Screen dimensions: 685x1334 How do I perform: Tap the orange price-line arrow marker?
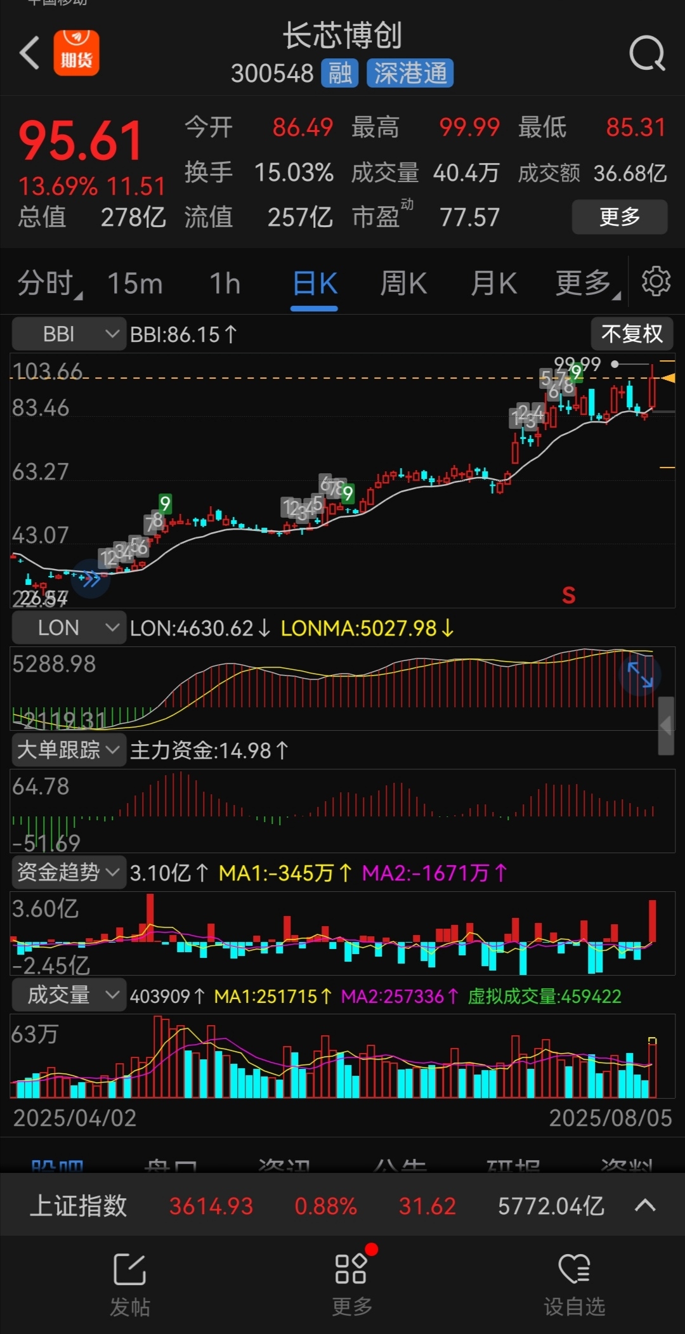pos(667,378)
